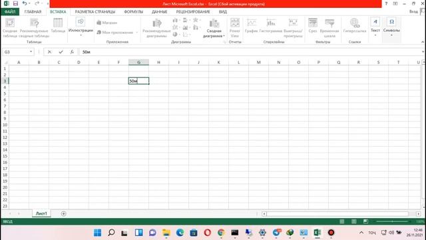Collapse the ribbon with the arrow
Image resolution: width=426 pixels, height=240 pixels.
click(423, 42)
